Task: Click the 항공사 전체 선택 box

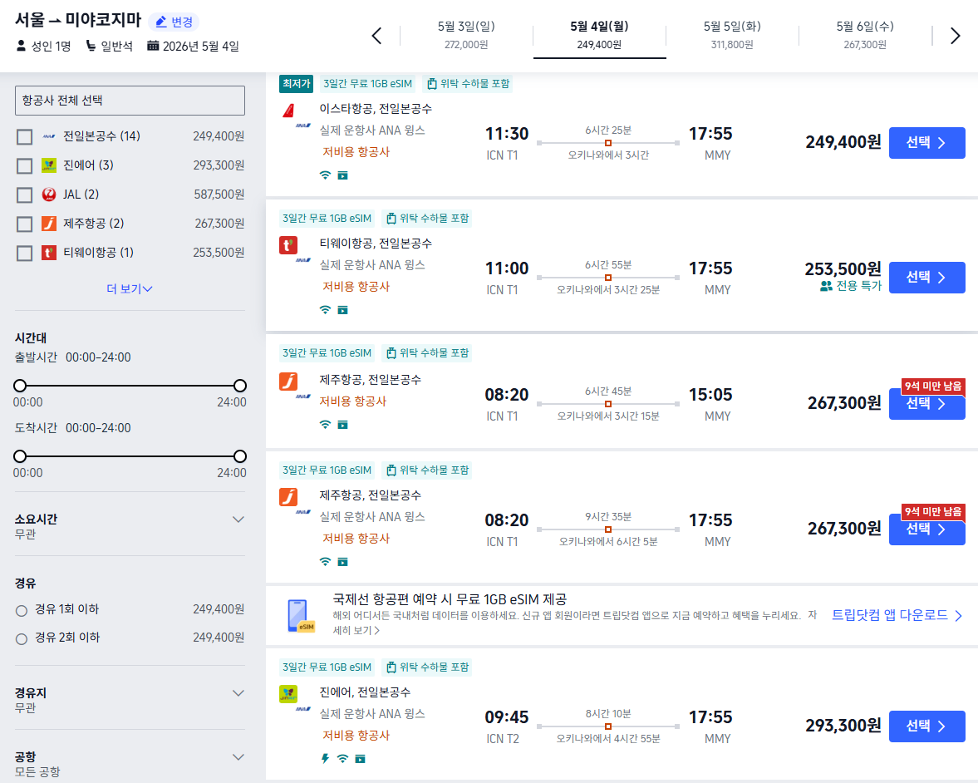Action: [130, 101]
